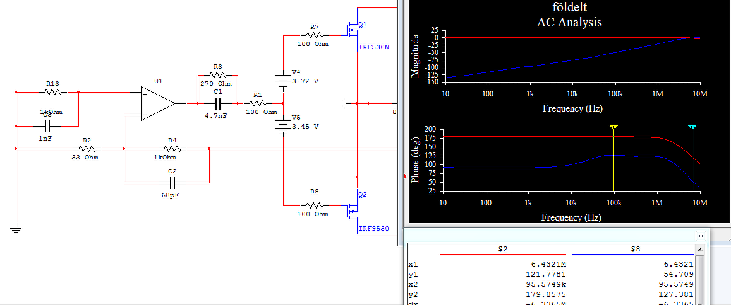Click the 3.45 V value label
Image resolution: width=731 pixels, height=305 pixels.
[305, 126]
